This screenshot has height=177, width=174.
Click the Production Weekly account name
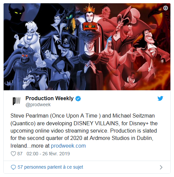50,98
